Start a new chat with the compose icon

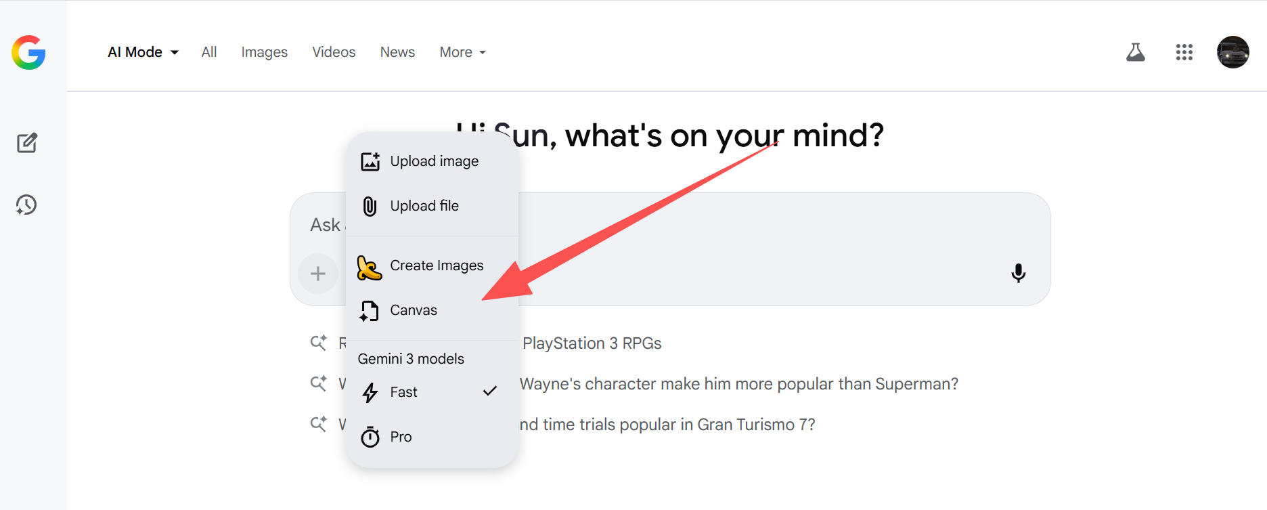(x=27, y=143)
